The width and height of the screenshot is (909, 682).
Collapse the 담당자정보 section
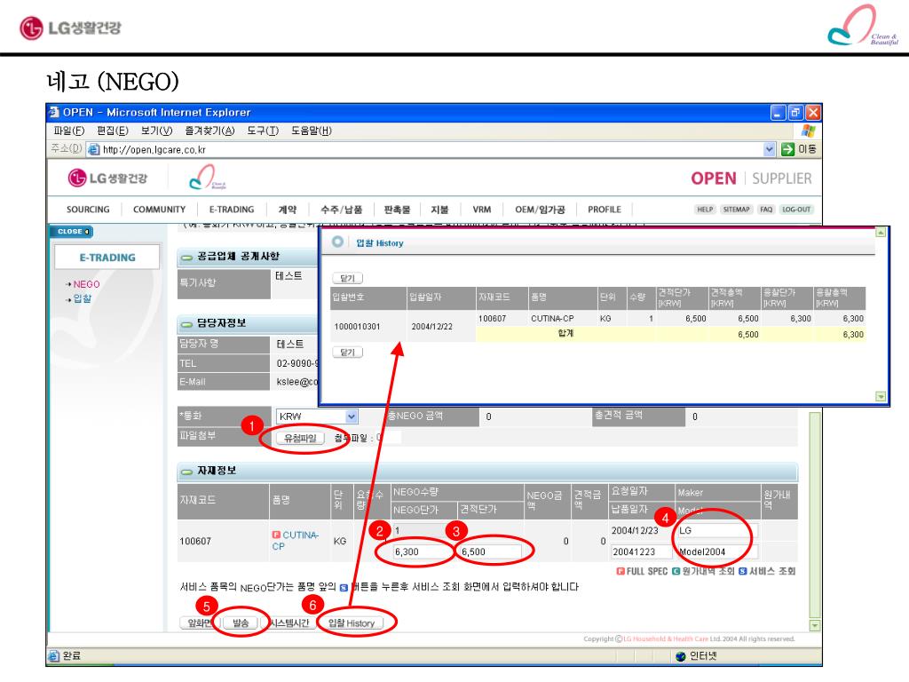pos(186,324)
